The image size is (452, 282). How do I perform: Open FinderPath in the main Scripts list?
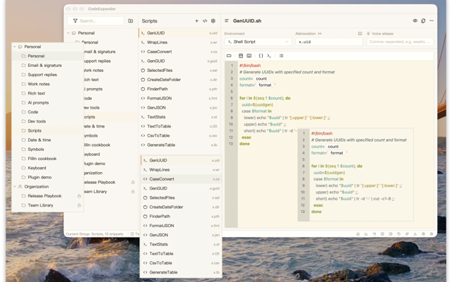tap(179, 89)
